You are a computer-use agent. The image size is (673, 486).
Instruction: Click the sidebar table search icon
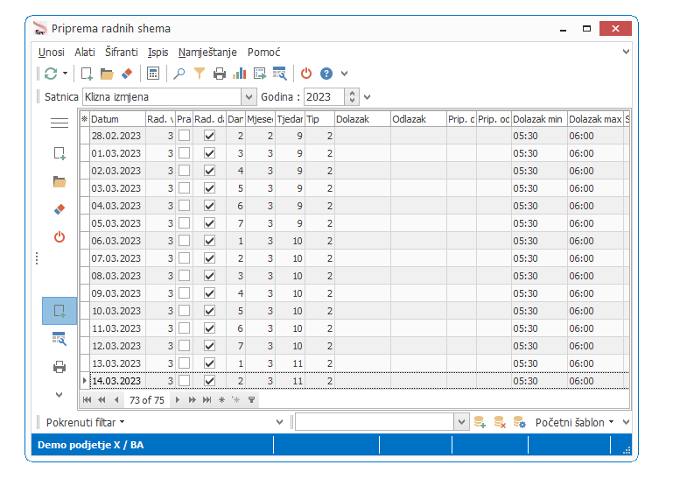click(x=60, y=339)
